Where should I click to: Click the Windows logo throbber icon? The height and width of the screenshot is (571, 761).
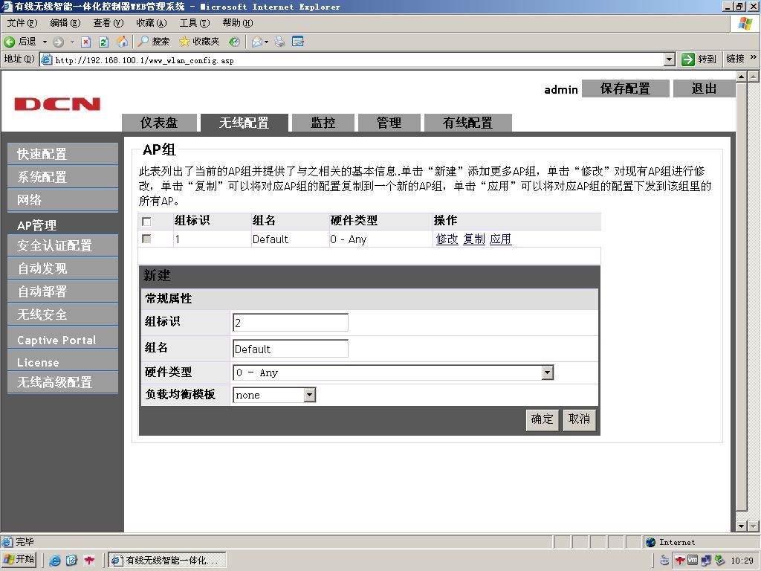(x=745, y=23)
